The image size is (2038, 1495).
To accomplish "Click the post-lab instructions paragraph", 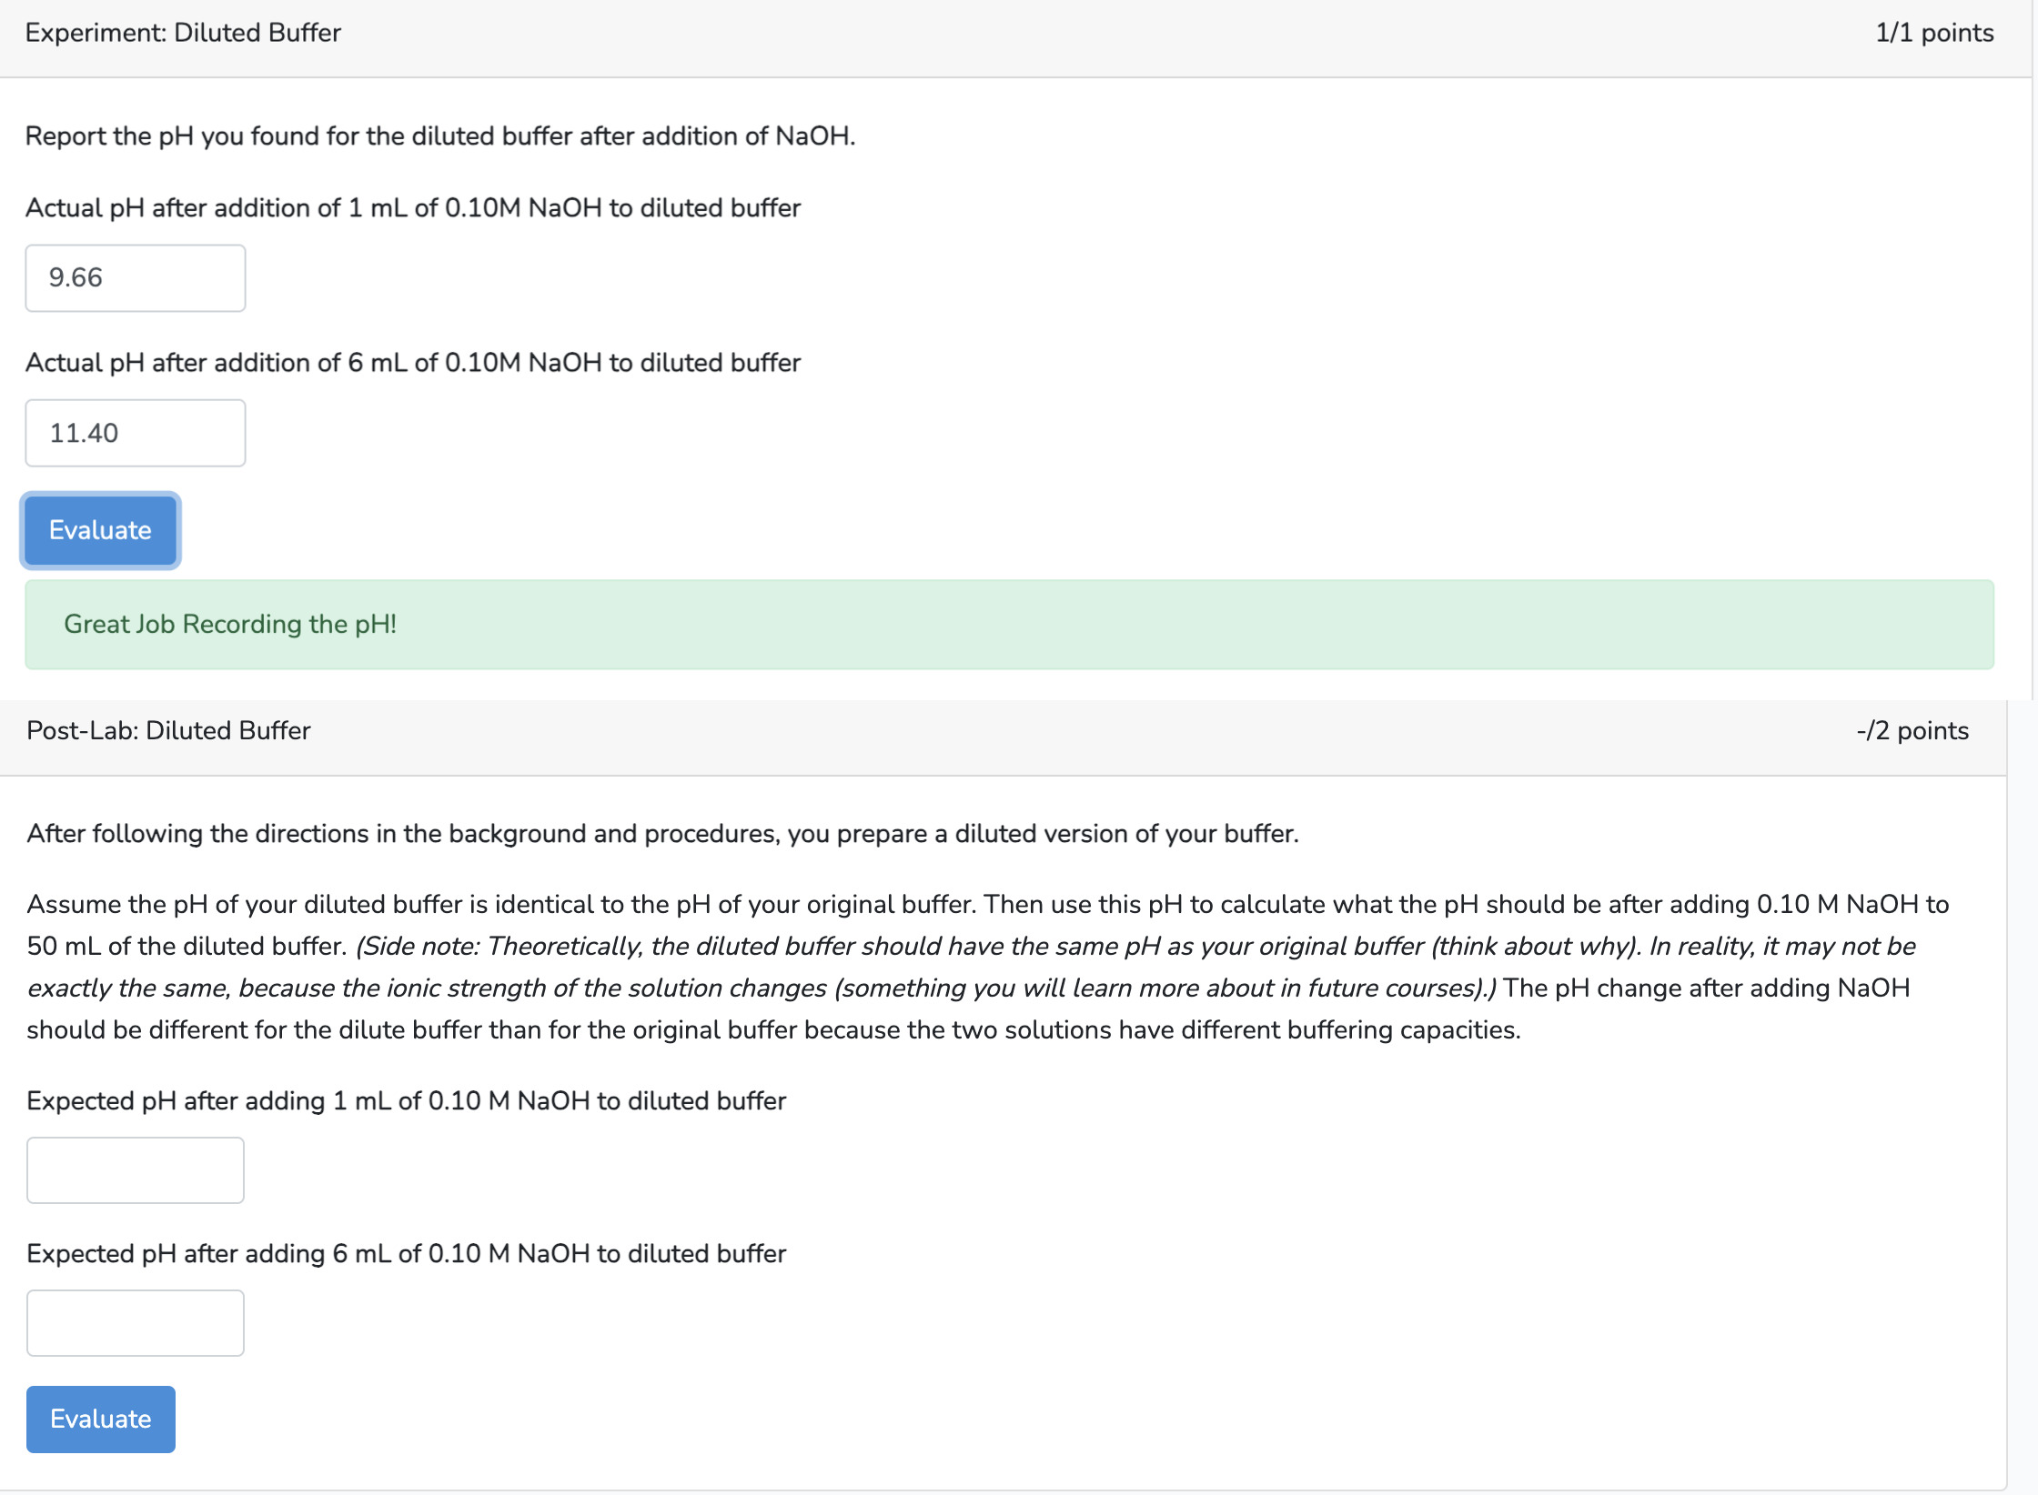I will tap(662, 833).
